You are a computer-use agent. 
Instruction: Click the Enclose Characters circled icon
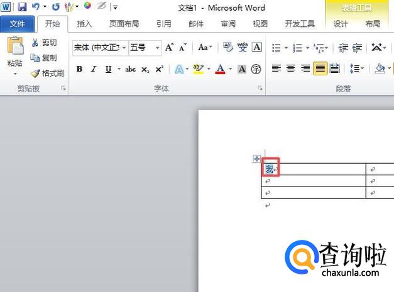pyautogui.click(x=256, y=69)
